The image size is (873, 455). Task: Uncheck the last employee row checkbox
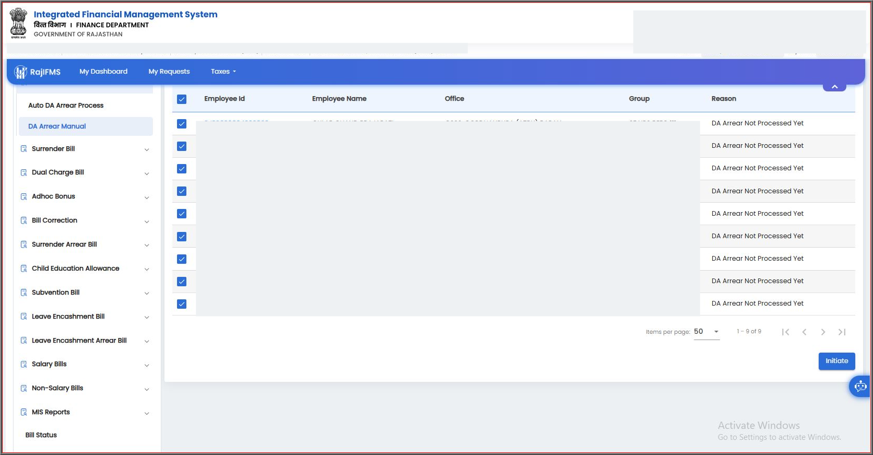click(182, 304)
